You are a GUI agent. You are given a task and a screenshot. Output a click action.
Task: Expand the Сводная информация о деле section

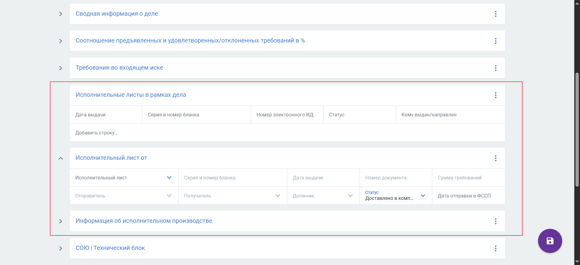coord(61,14)
